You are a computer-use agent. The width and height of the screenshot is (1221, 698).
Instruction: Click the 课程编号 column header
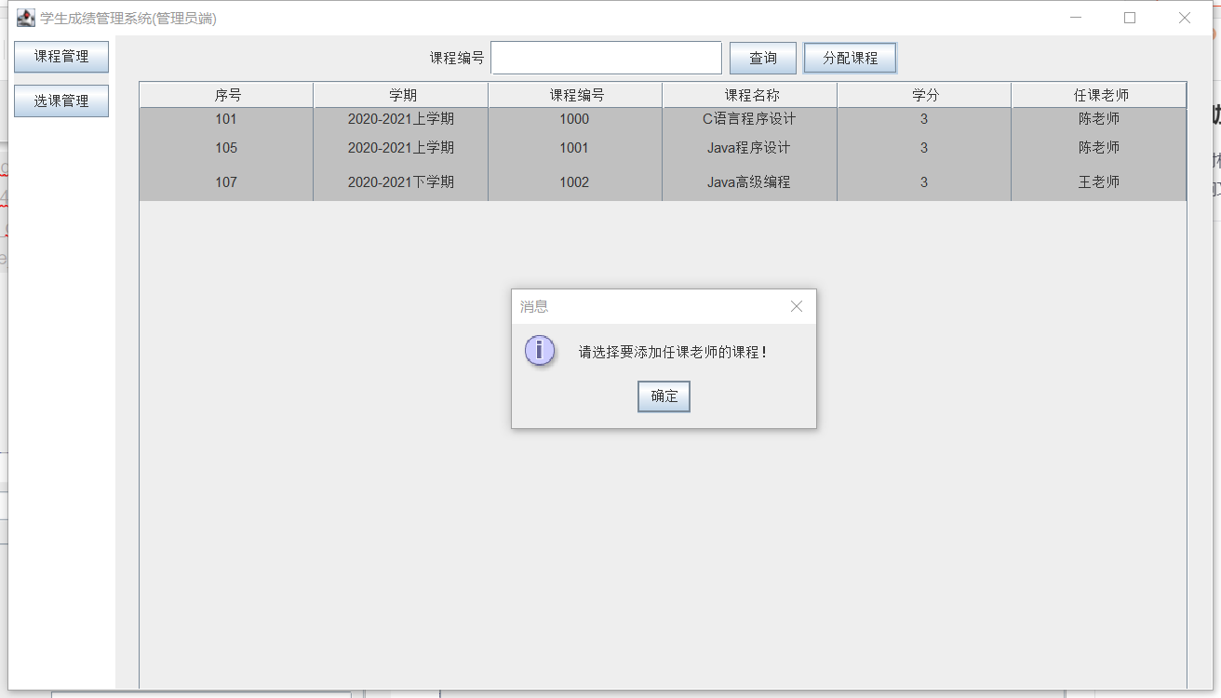tap(575, 95)
